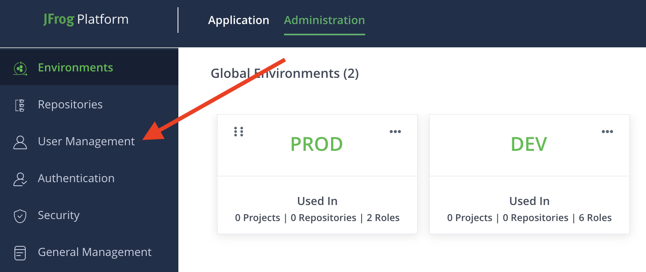Click the General Management document icon
This screenshot has width=646, height=272.
20,253
